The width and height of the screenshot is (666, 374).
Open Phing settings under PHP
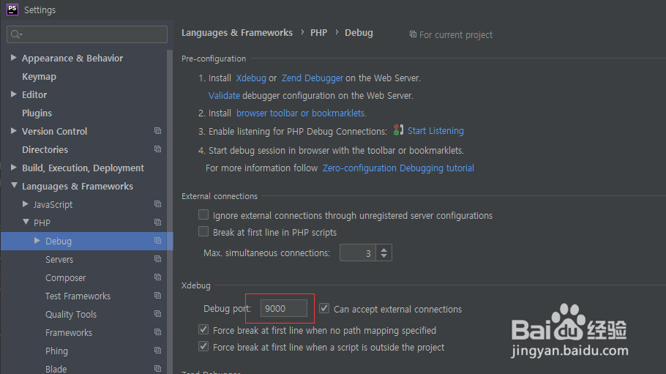(x=56, y=351)
